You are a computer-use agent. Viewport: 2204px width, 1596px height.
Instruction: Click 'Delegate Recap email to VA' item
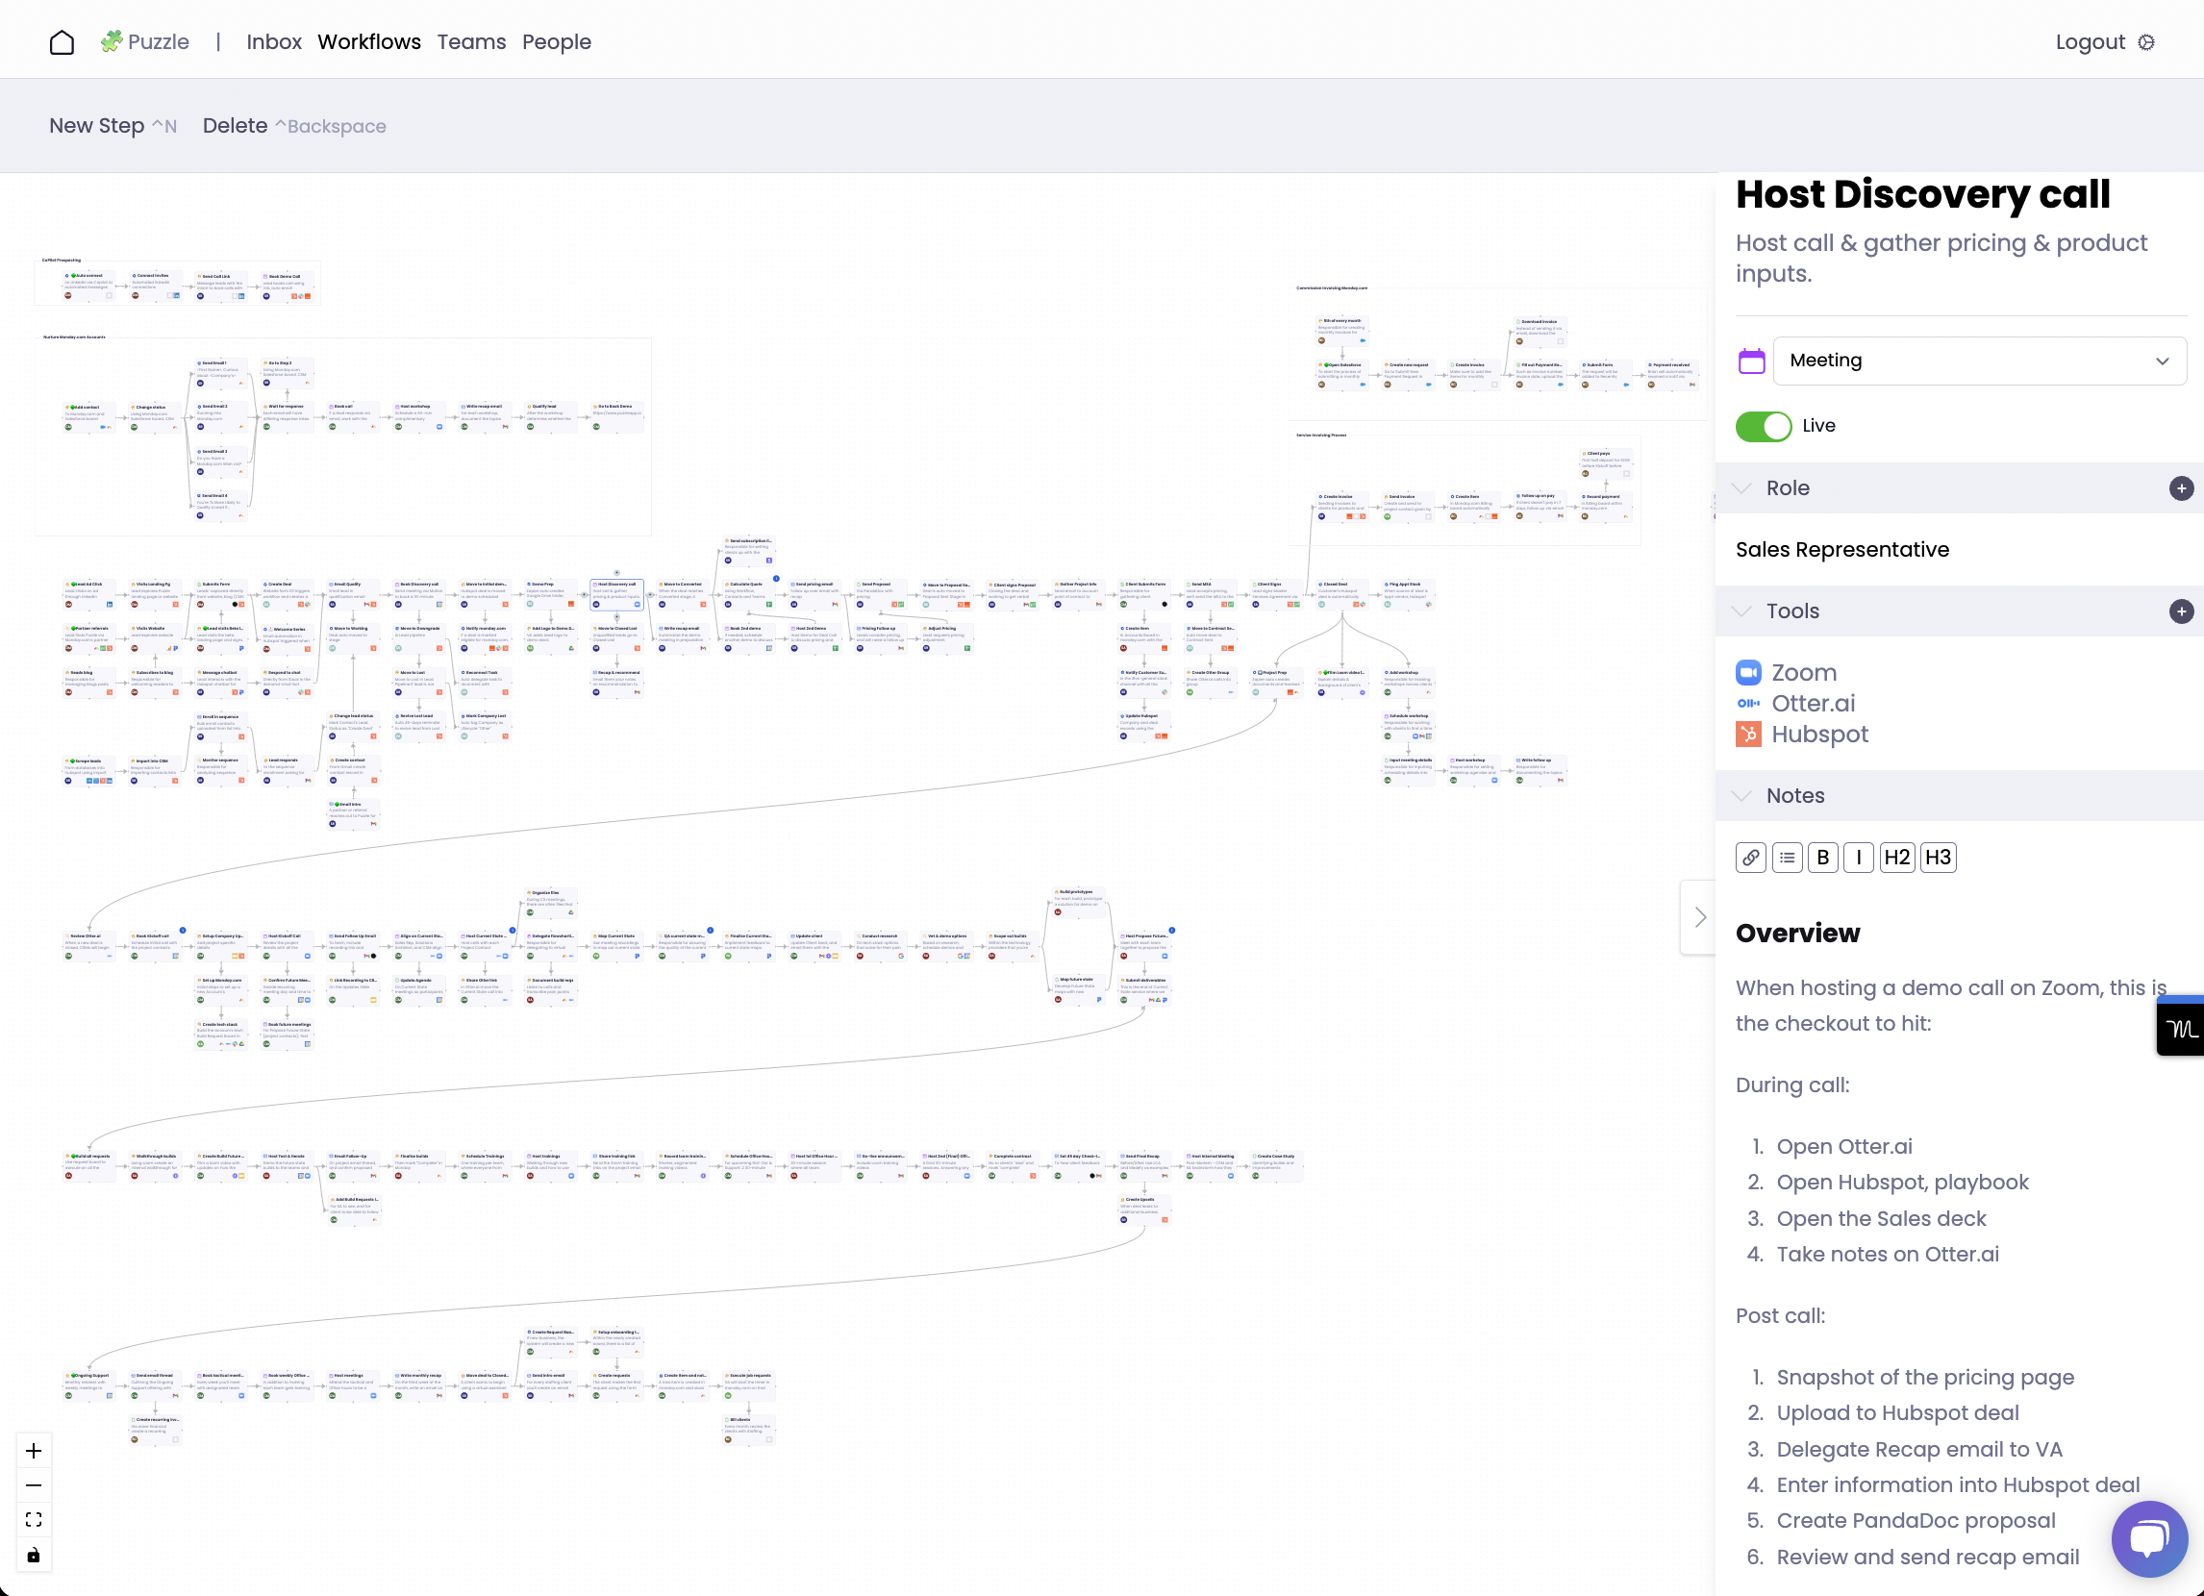1919,1449
